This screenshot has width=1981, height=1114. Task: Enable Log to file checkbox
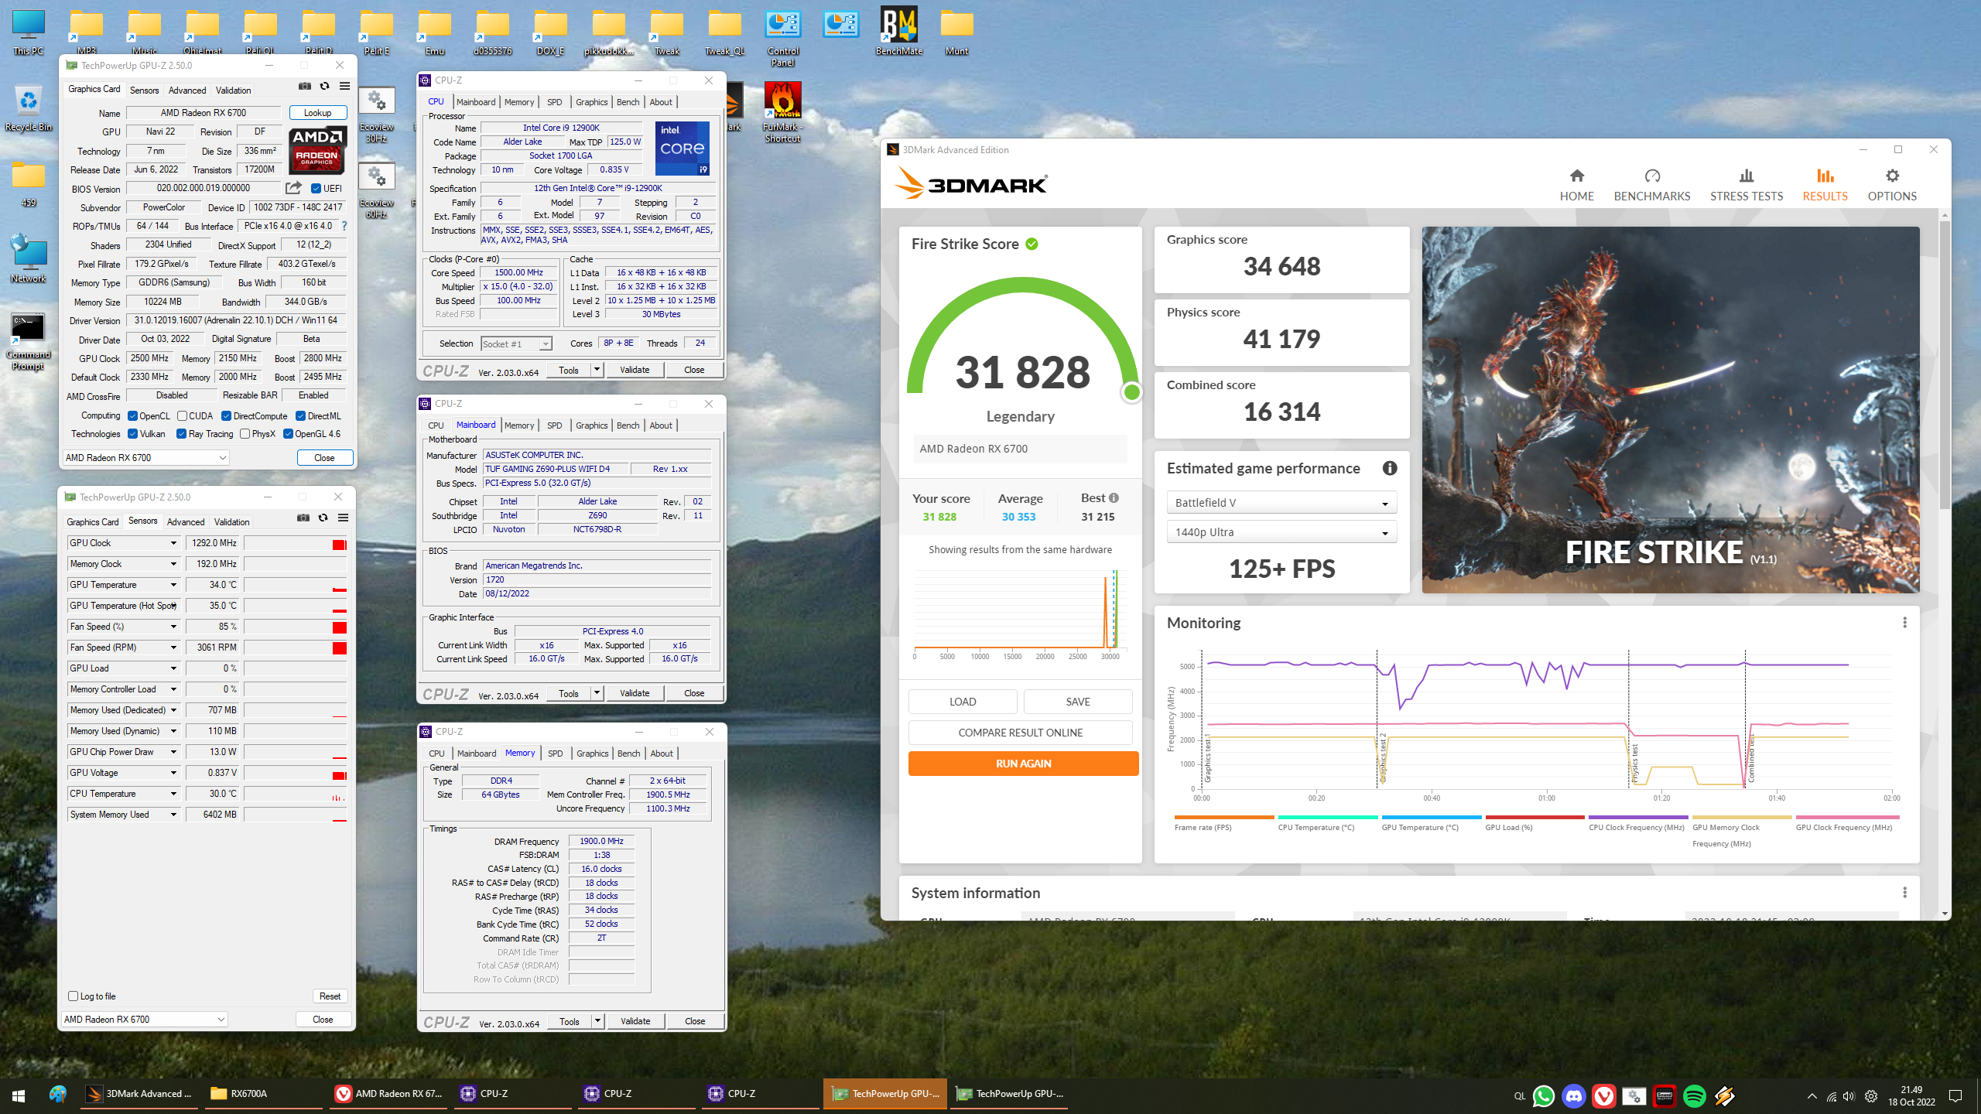74,996
